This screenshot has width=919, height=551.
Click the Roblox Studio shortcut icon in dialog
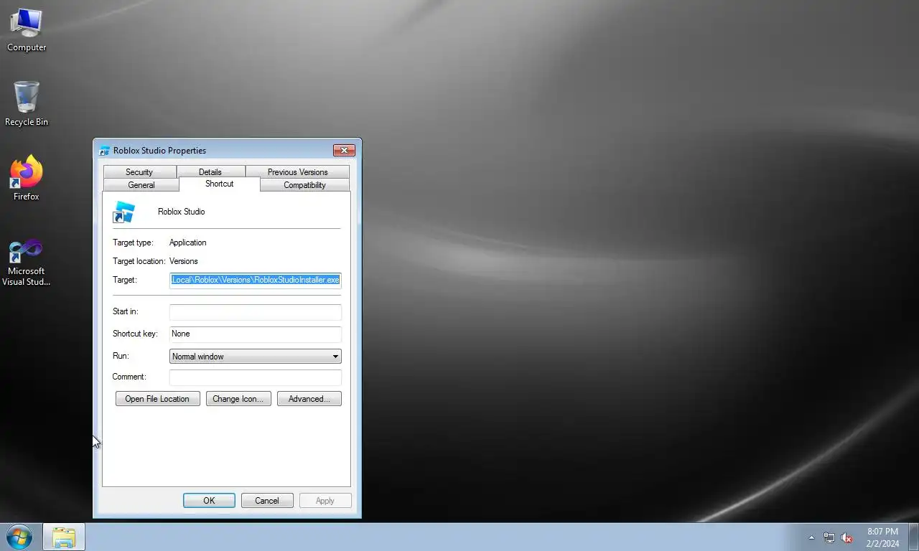[123, 212]
